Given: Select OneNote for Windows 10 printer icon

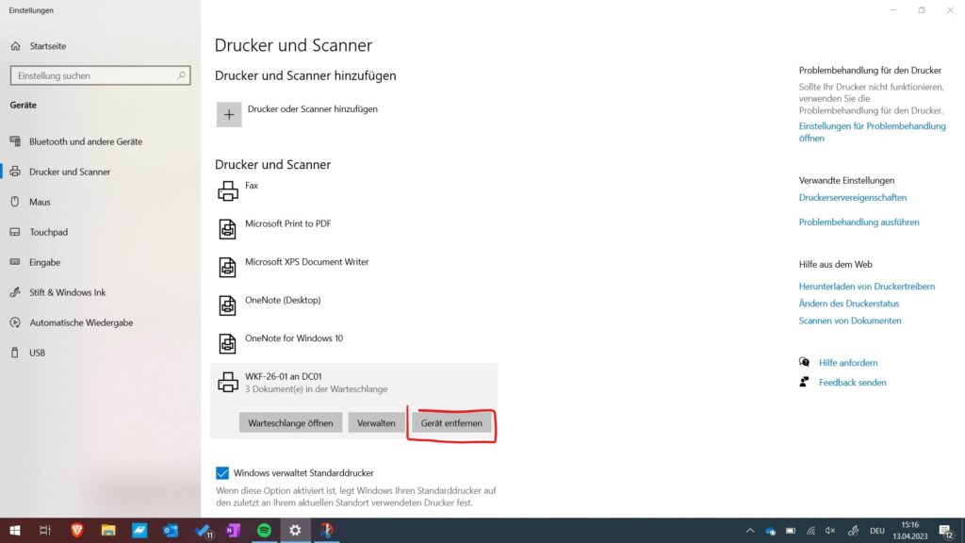Looking at the screenshot, I should point(228,343).
